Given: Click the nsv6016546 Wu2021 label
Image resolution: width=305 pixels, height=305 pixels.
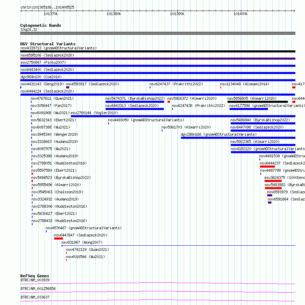Looking at the screenshot, I should click(85, 257).
